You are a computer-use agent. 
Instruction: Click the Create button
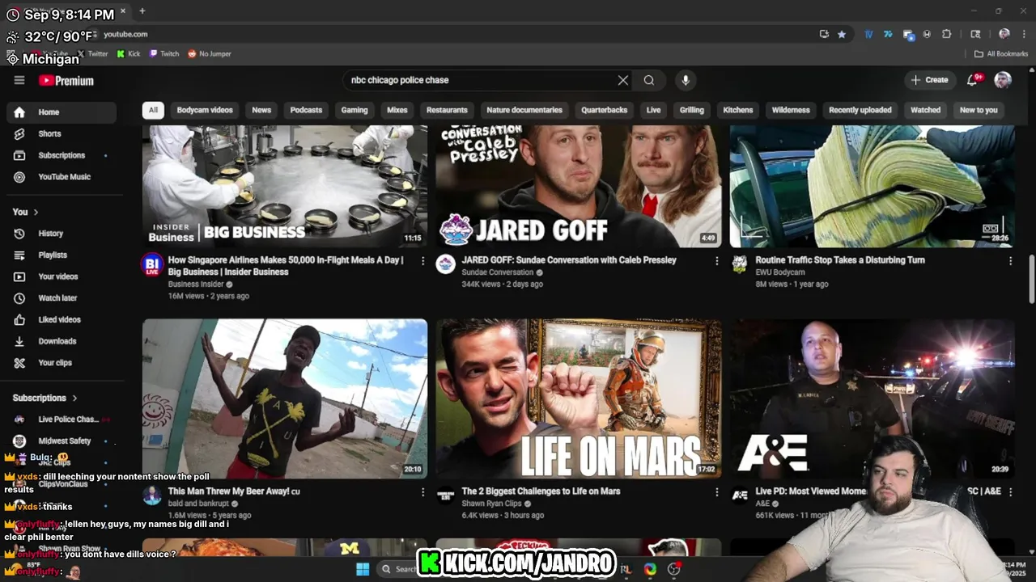click(929, 80)
